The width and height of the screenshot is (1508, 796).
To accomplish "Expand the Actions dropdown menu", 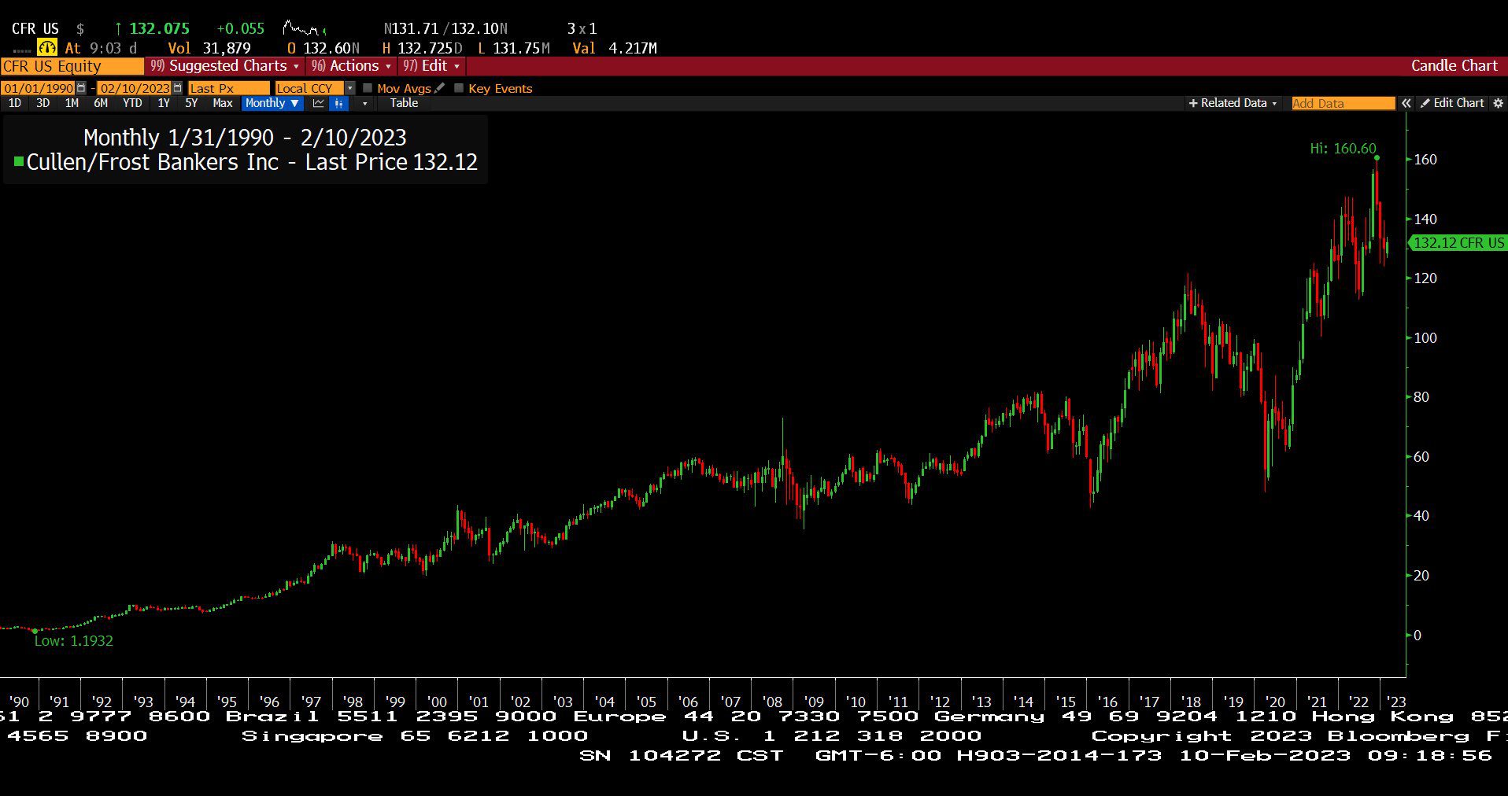I will pos(351,66).
